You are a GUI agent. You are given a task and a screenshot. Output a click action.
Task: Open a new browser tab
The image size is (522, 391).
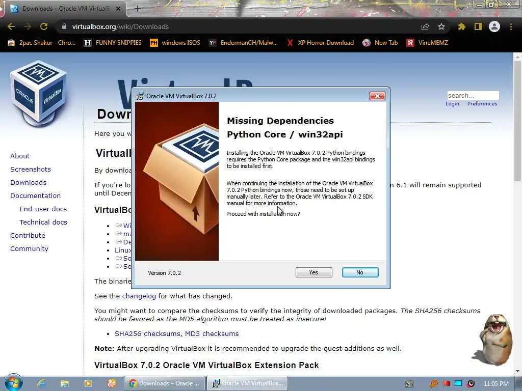click(x=138, y=9)
